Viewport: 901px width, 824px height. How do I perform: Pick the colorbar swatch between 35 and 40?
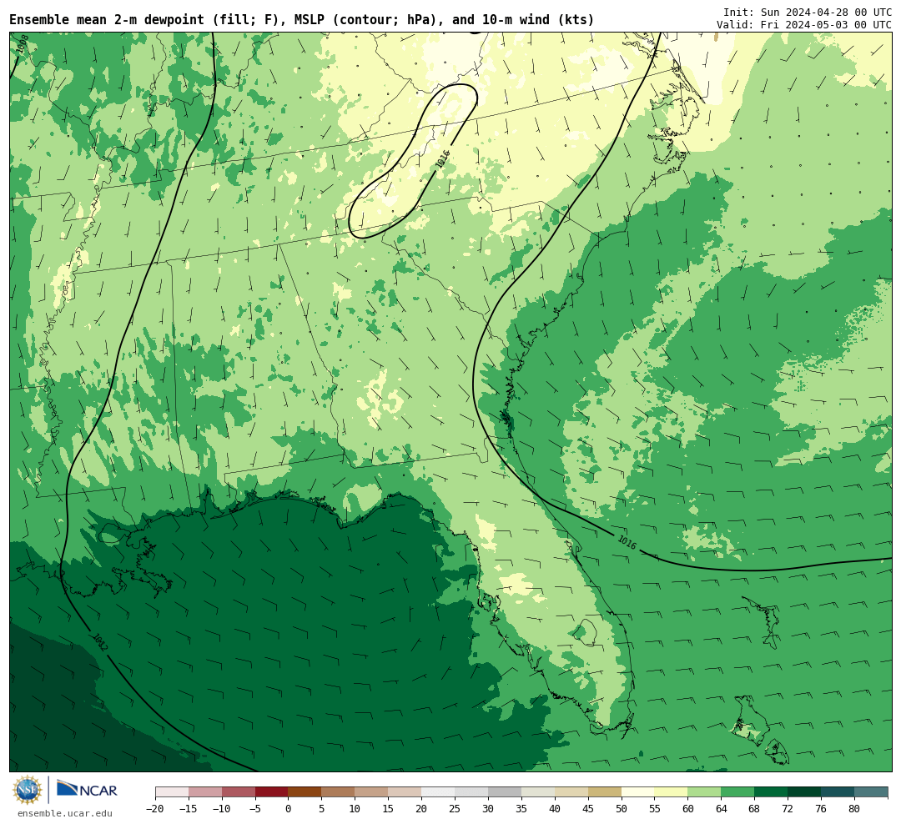[x=538, y=791]
